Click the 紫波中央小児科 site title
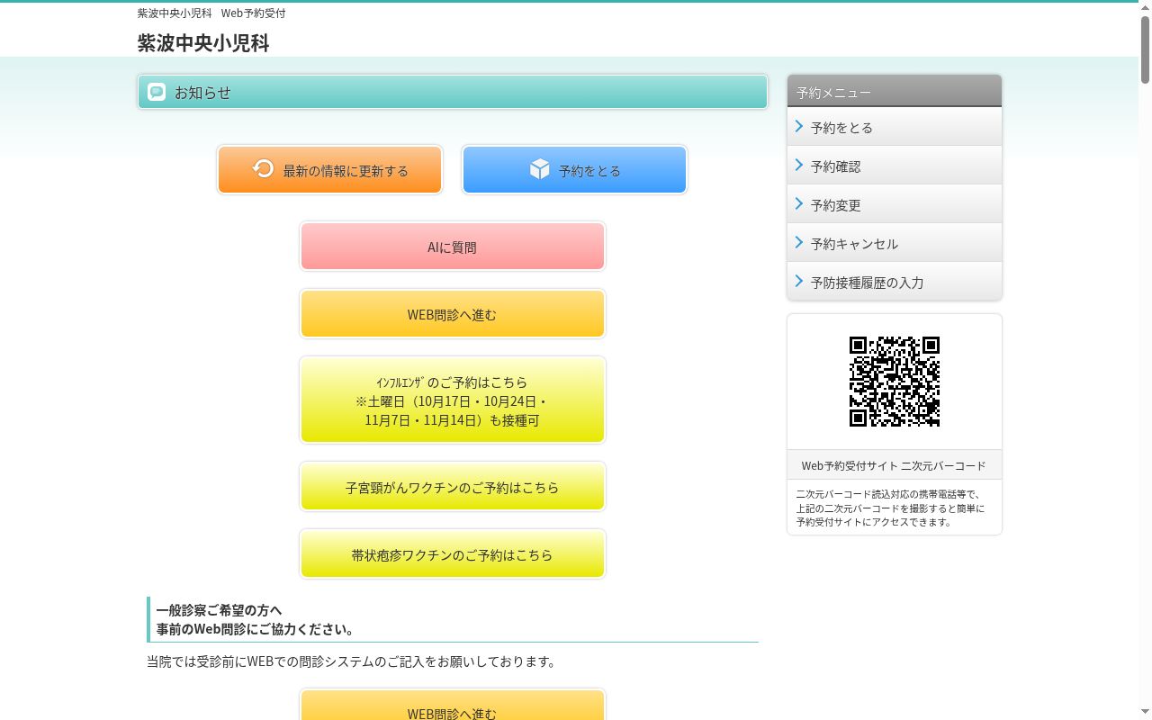Image resolution: width=1152 pixels, height=720 pixels. (203, 43)
